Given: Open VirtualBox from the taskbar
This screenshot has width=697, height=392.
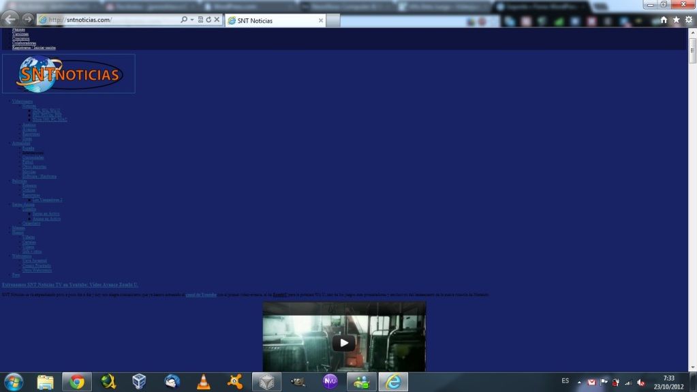Looking at the screenshot, I should point(140,382).
